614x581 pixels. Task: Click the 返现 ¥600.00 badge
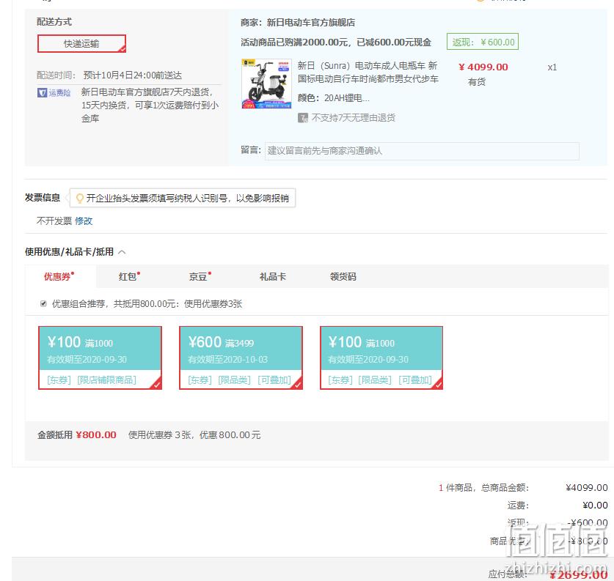click(483, 42)
